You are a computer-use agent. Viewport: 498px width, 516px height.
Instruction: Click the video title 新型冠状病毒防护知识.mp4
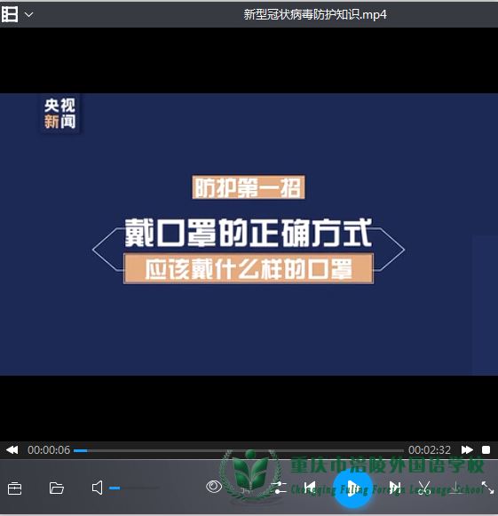315,15
